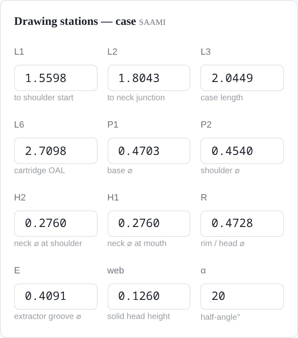The width and height of the screenshot is (298, 338).
Task: Focus the L3 case length field
Action: point(242,78)
